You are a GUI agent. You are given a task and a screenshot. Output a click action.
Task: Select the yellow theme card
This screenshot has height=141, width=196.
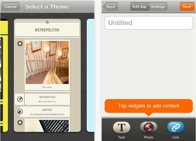click(x=4, y=75)
